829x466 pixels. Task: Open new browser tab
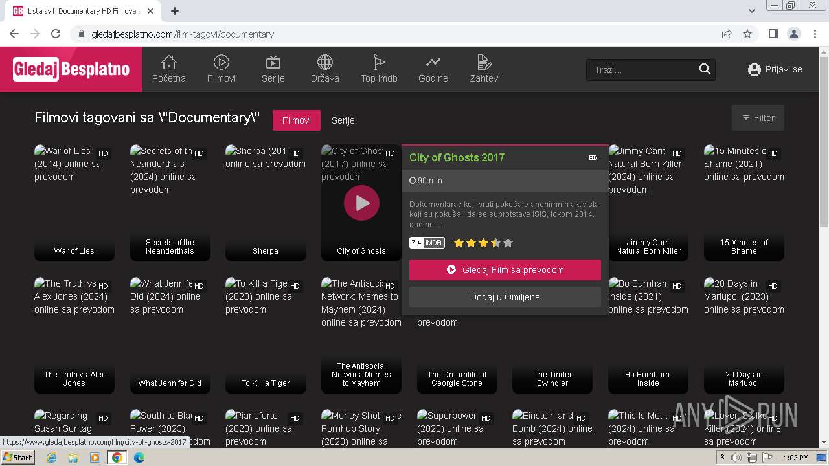(x=175, y=11)
